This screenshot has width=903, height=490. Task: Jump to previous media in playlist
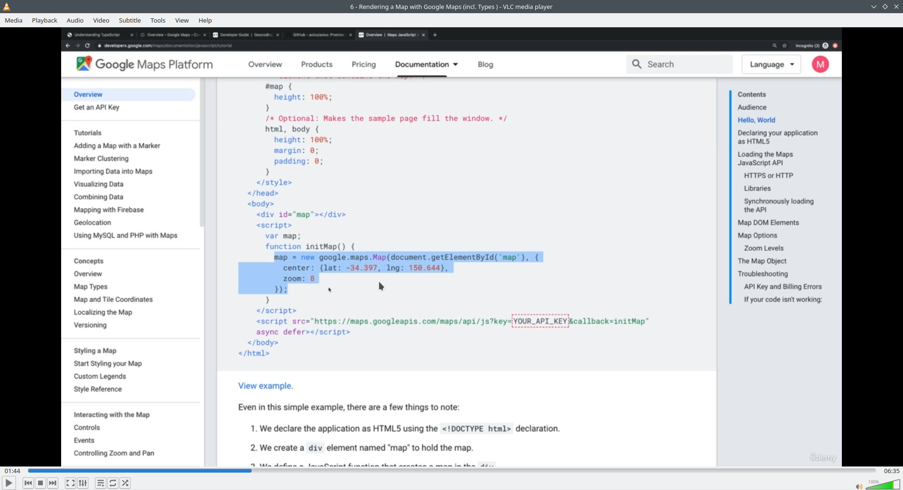28,483
